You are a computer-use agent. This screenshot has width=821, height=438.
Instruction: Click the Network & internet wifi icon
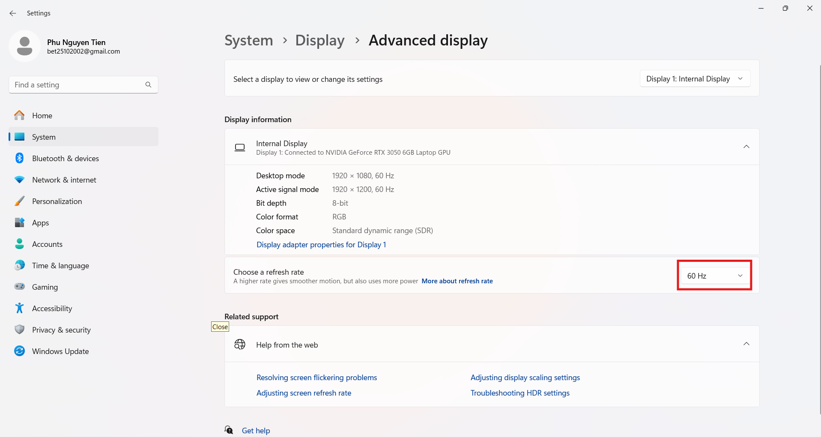[x=19, y=180]
